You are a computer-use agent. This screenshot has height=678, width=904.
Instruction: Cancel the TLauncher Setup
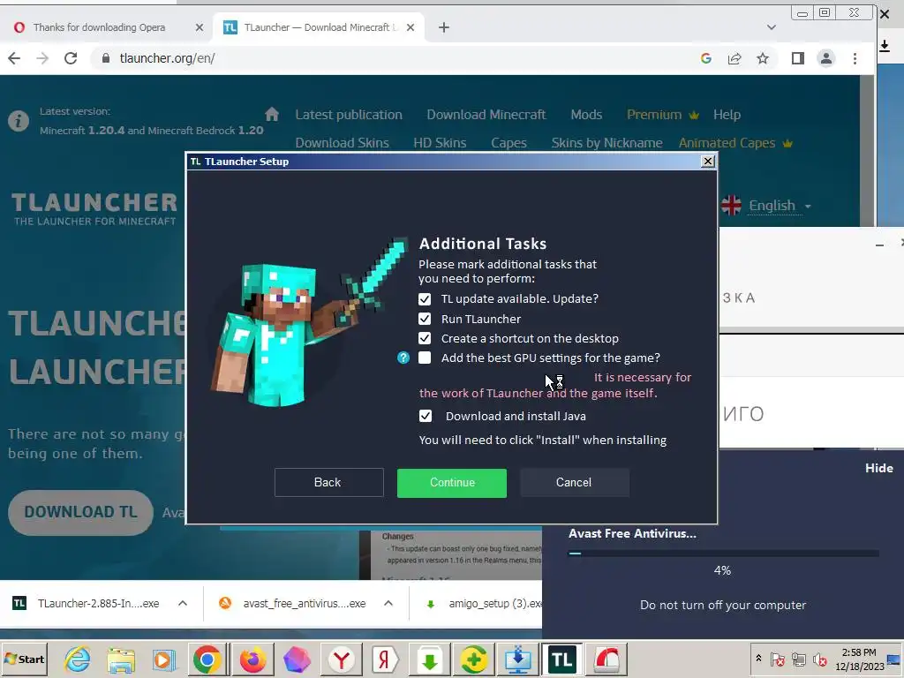click(574, 483)
